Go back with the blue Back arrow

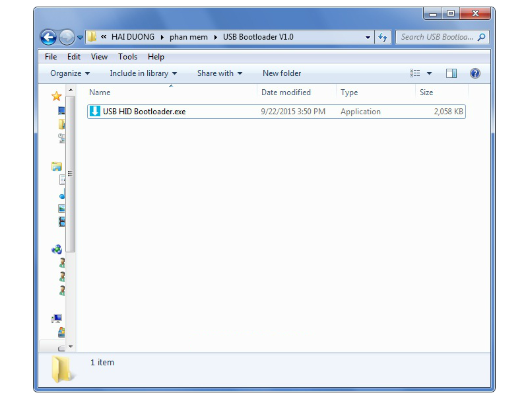(x=48, y=37)
